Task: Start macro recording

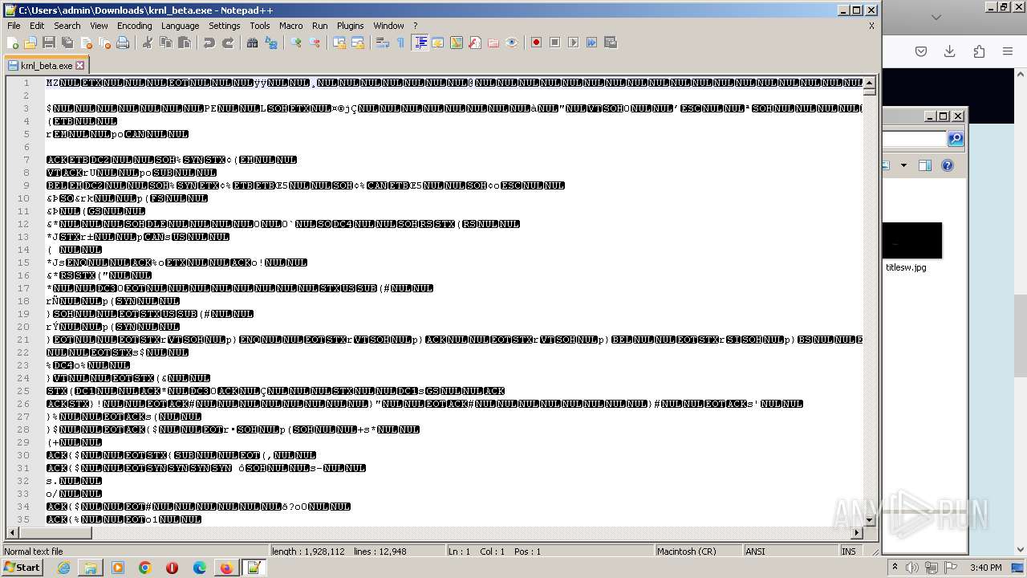Action: click(537, 43)
